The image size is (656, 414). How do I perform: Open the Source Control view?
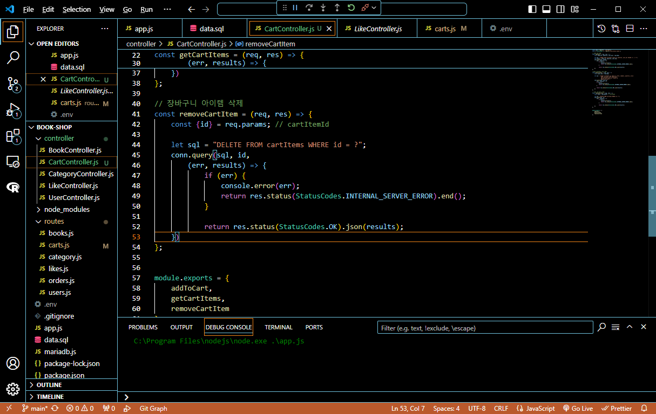[13, 84]
